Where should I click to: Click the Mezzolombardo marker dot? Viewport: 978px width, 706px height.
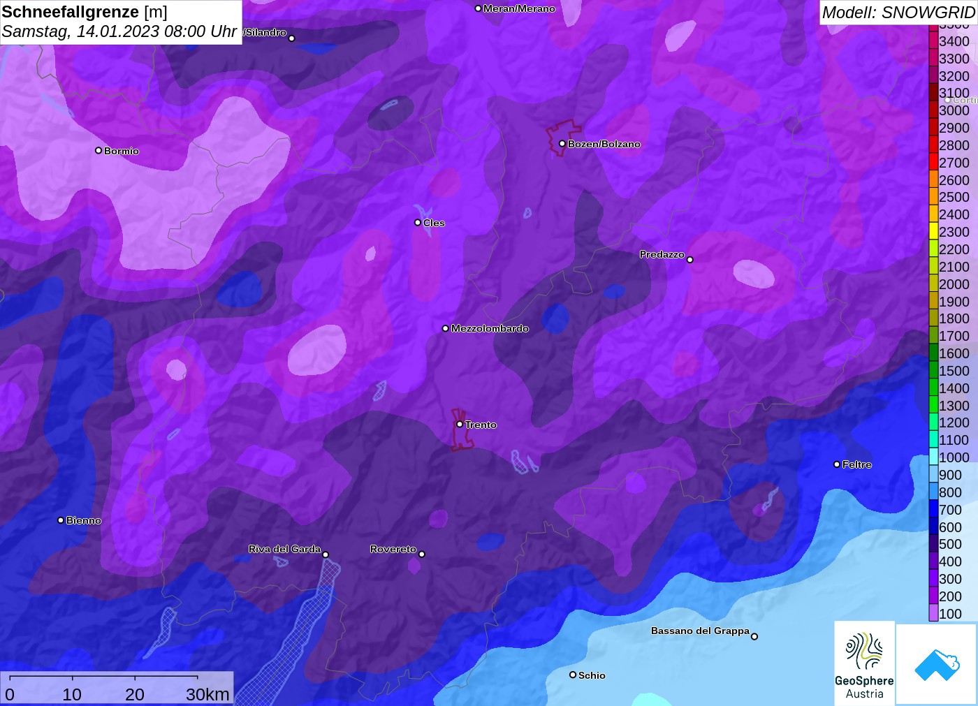[446, 328]
